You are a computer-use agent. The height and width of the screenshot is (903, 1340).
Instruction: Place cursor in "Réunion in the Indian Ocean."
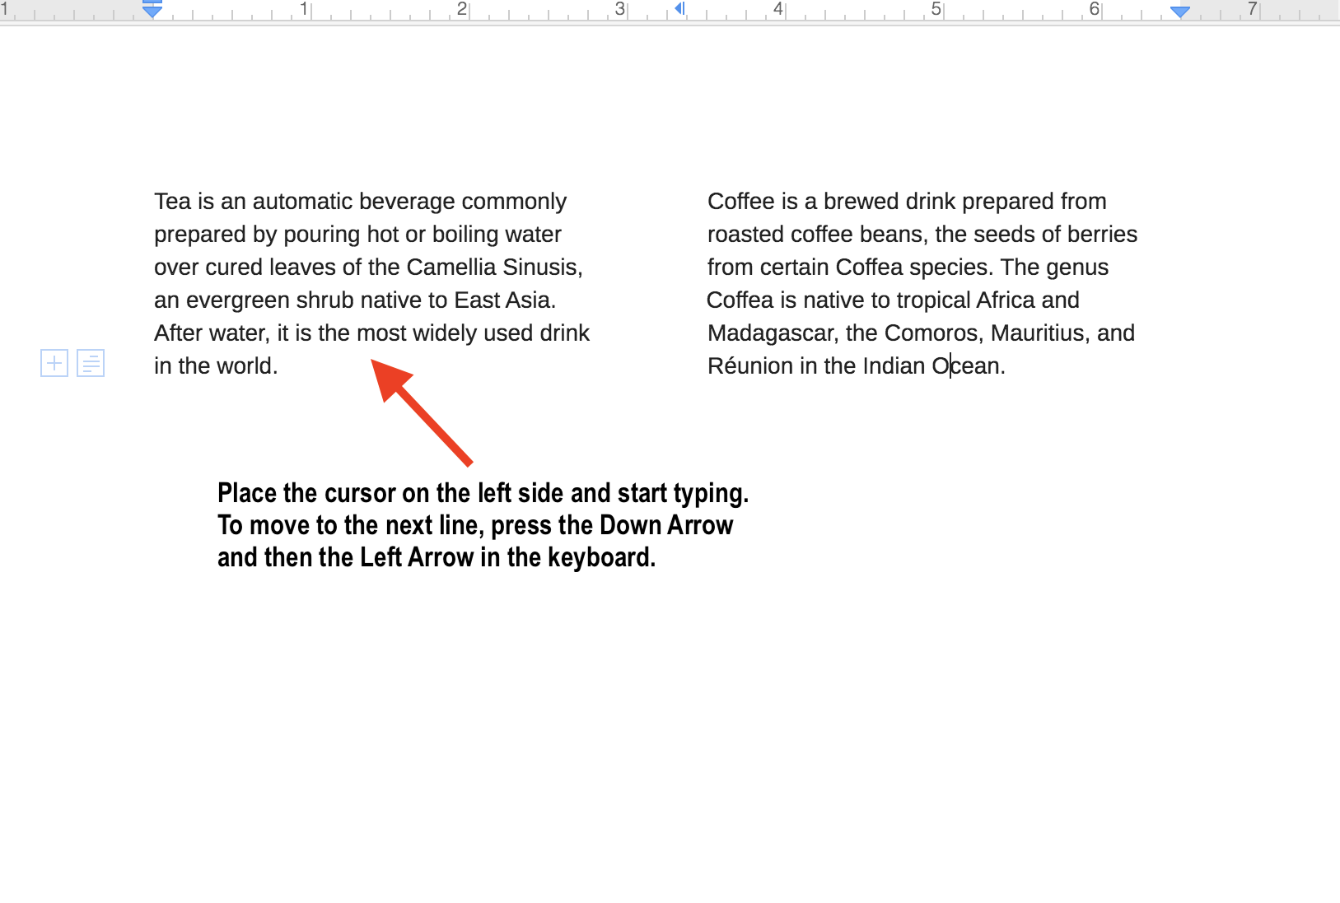(x=857, y=366)
